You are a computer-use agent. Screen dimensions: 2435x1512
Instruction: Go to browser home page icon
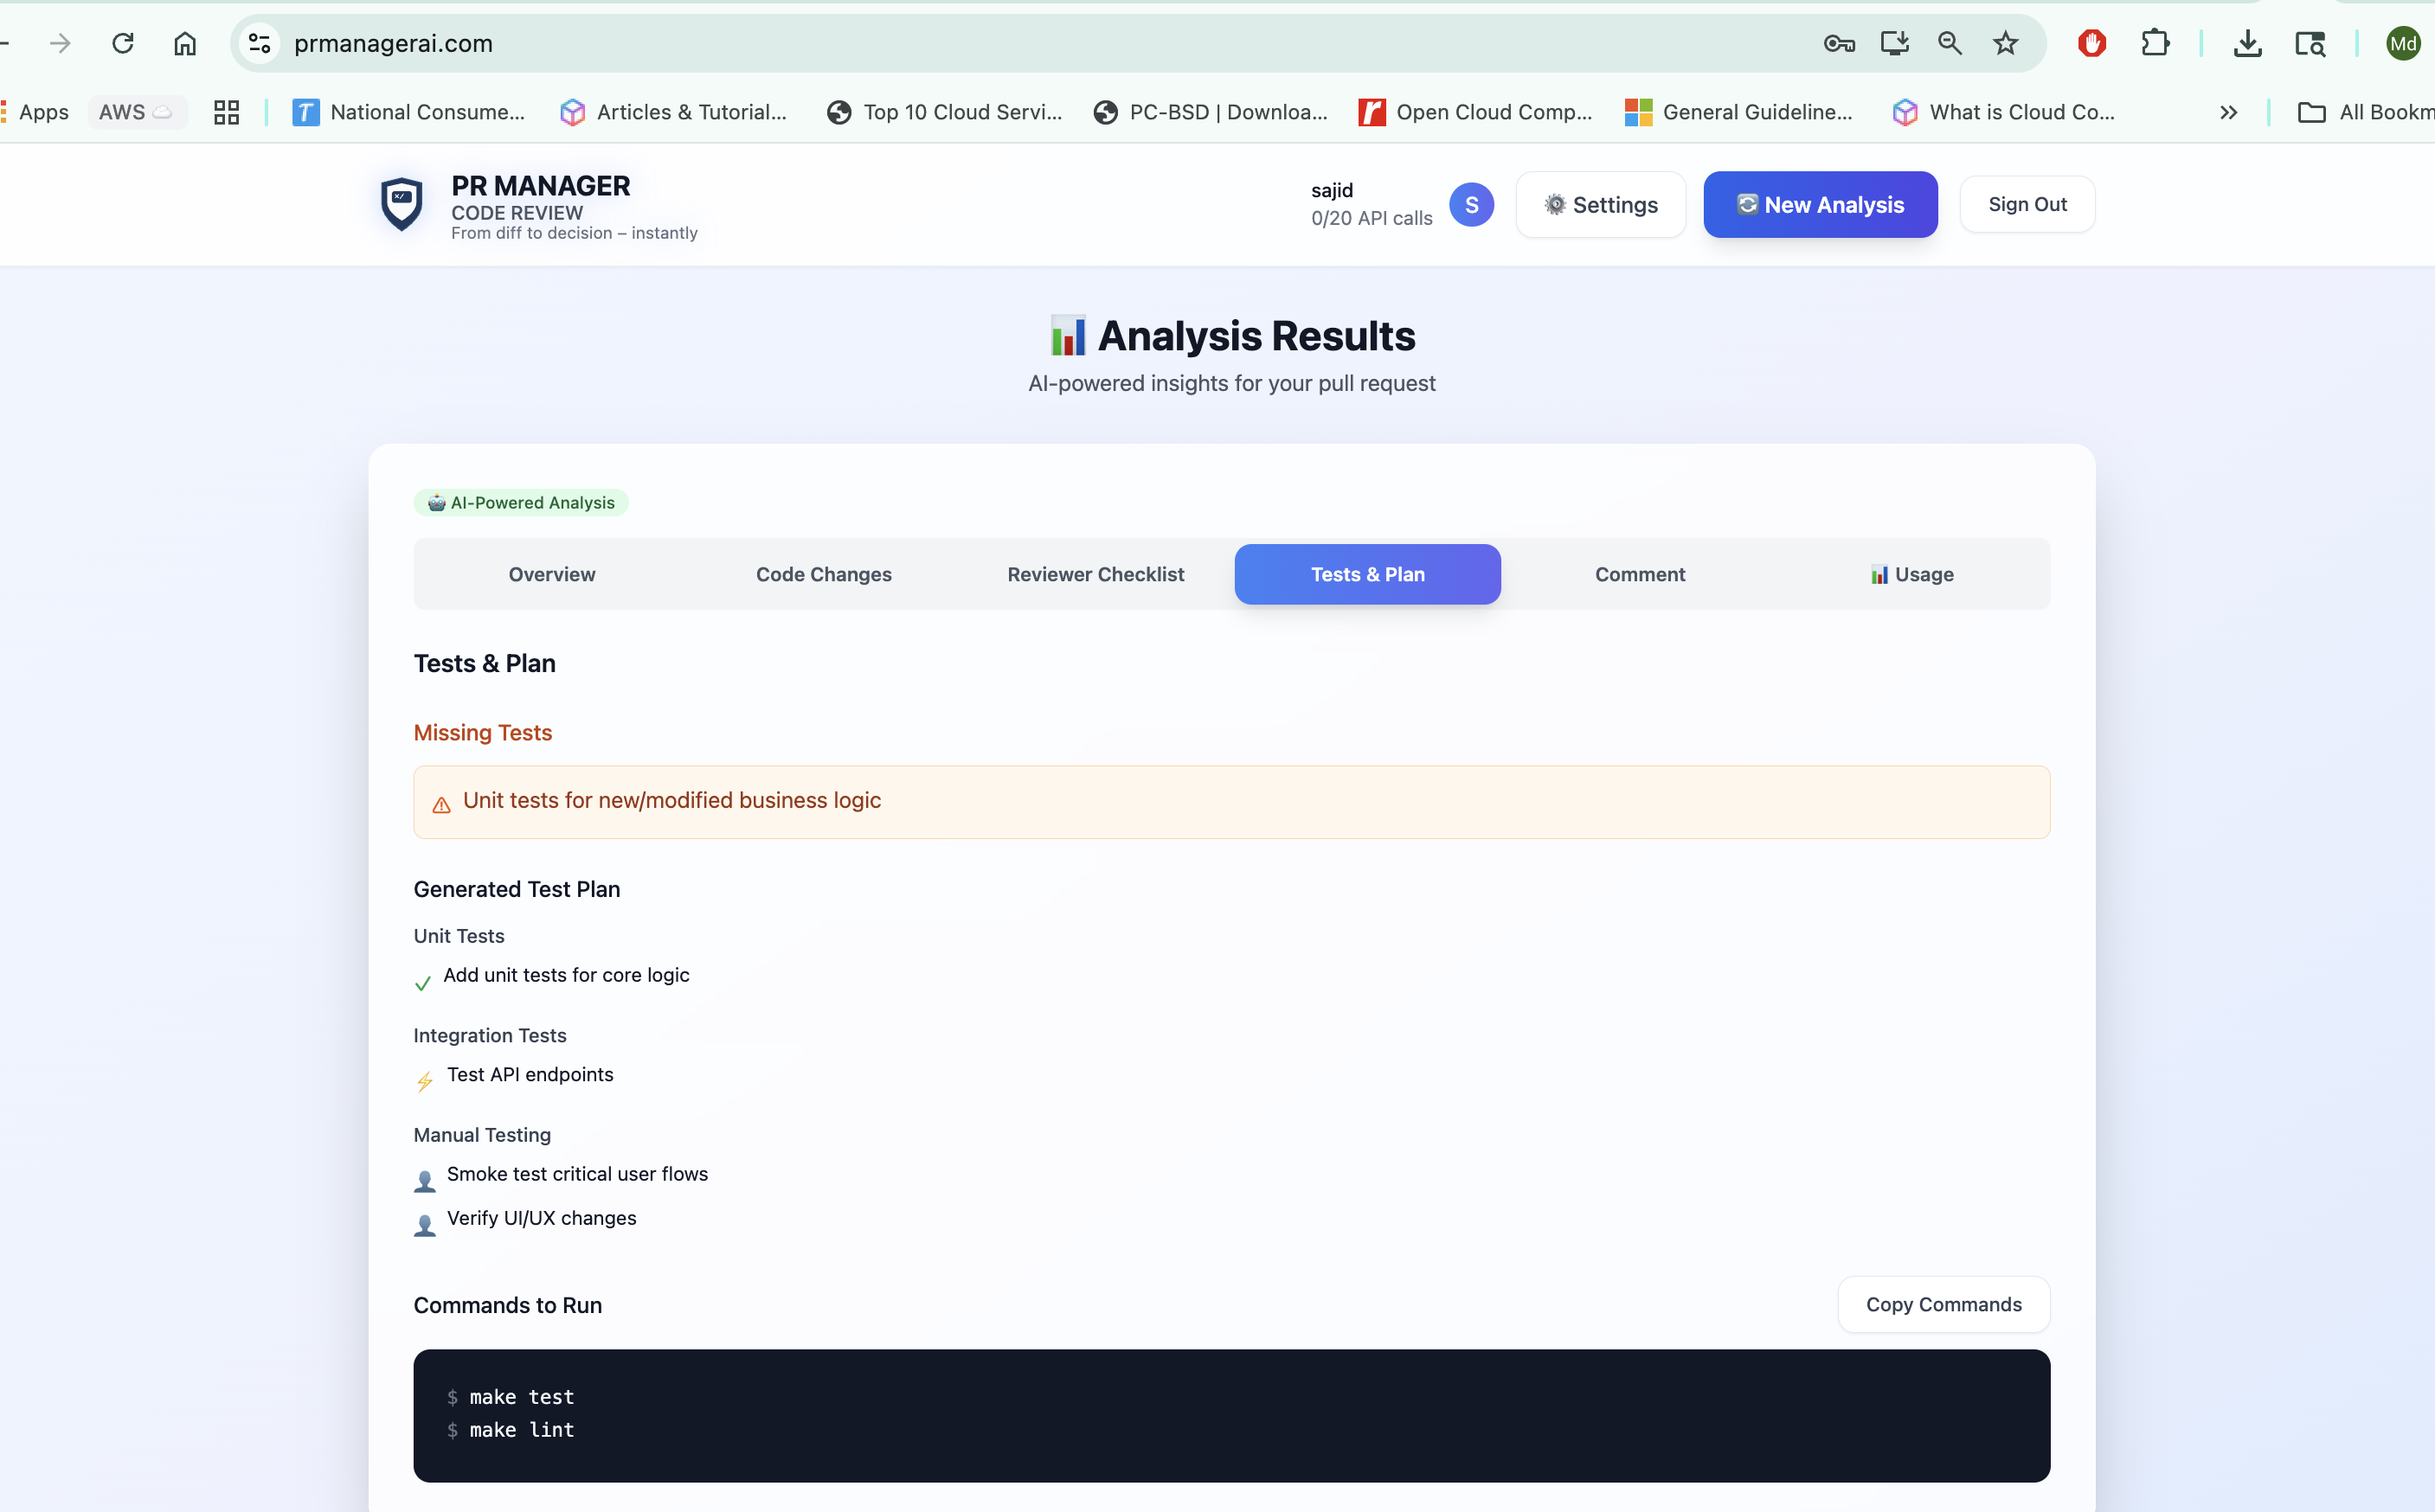point(185,43)
